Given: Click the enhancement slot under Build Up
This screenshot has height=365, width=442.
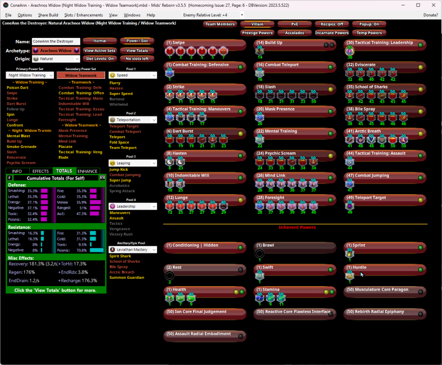Looking at the screenshot, I should [x=259, y=51].
